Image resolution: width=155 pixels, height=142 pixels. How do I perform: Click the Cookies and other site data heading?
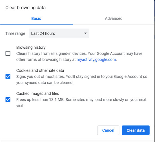point(40,70)
